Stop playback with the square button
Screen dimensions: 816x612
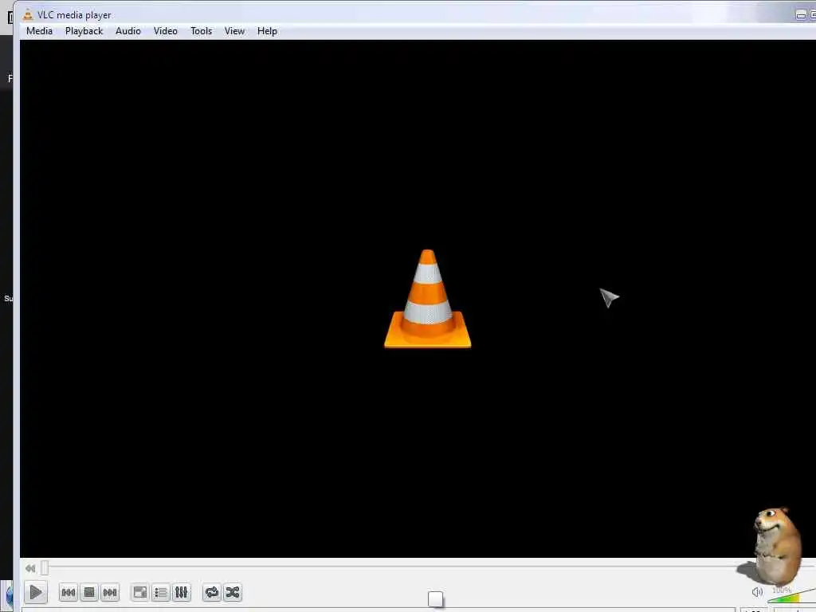[89, 592]
